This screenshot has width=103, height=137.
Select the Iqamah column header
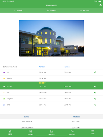(67, 67)
